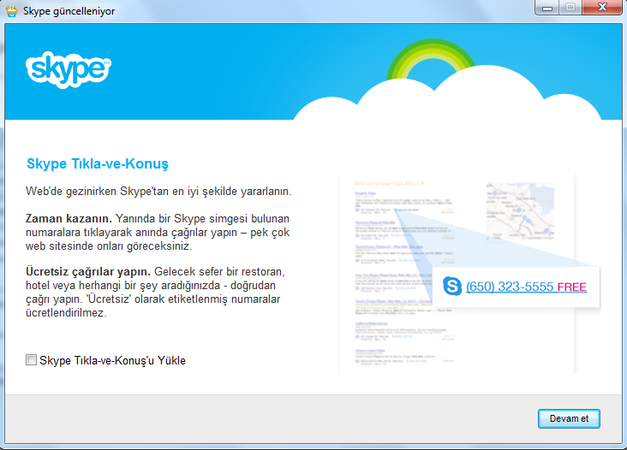Click the Skype logo in banner
627x450 pixels.
[69, 70]
